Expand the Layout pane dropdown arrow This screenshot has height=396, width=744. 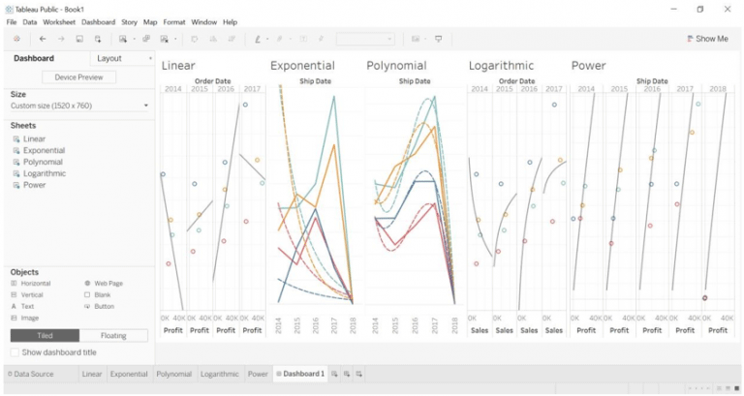[x=150, y=58]
